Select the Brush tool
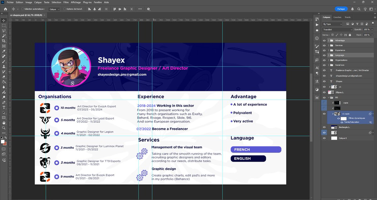This screenshot has width=377, height=200. tap(4, 61)
